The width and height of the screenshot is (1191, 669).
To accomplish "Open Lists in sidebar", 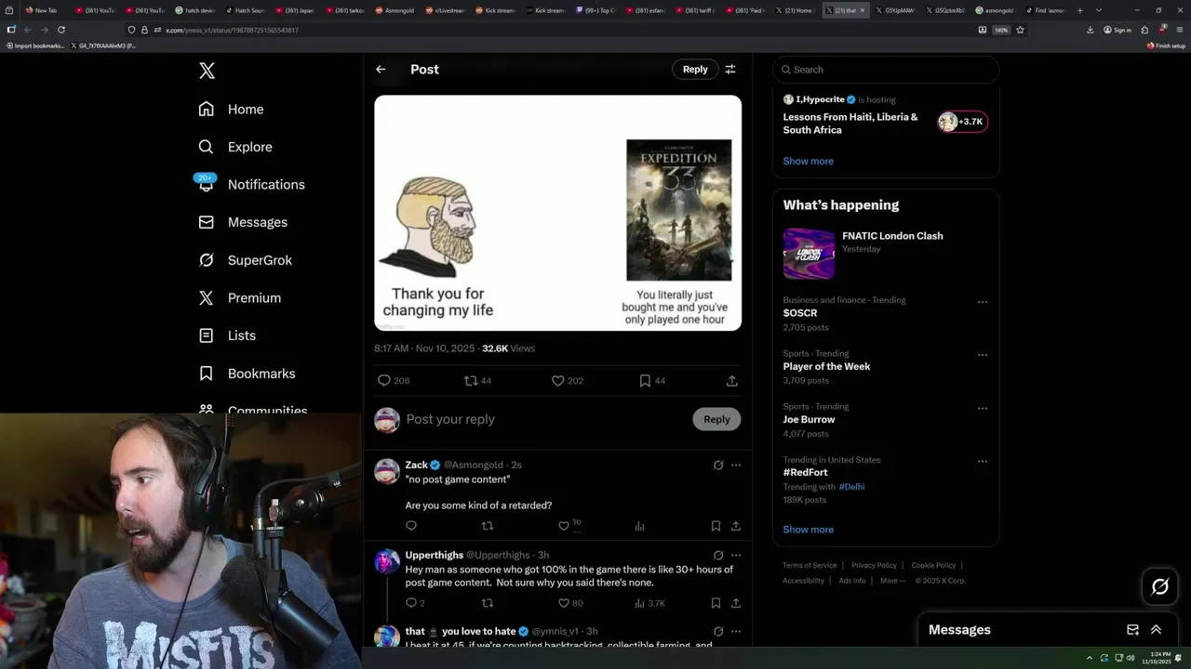I will [227, 335].
